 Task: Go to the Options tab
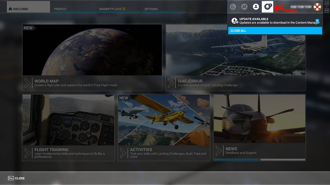[x=151, y=9]
